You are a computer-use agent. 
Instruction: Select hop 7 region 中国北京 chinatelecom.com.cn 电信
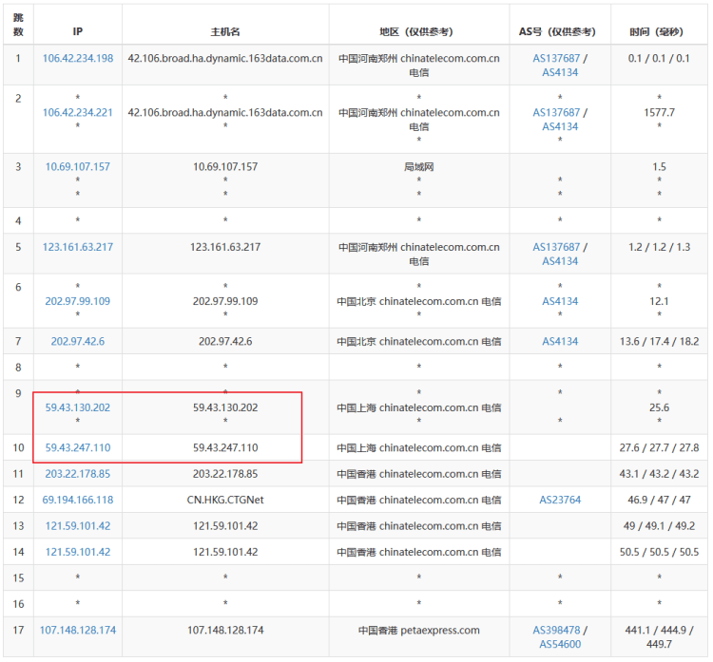coord(419,341)
